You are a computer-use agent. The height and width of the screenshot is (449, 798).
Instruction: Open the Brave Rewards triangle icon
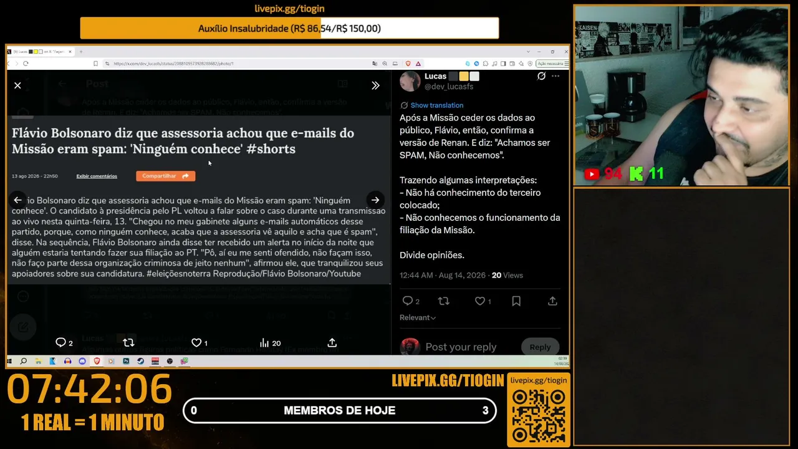point(418,64)
